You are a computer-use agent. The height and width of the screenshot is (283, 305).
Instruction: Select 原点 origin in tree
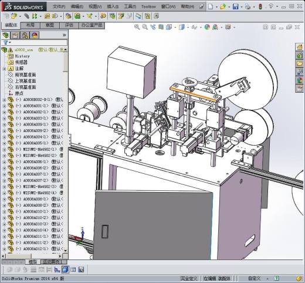[x=19, y=93]
